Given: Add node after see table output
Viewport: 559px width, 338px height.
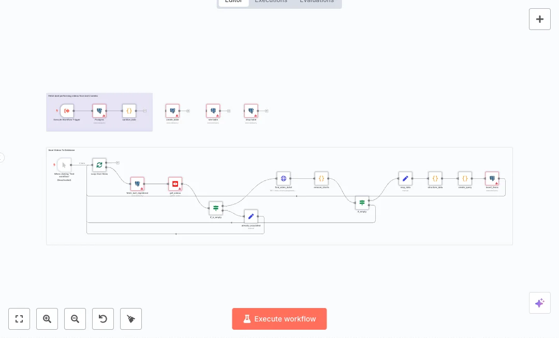Looking at the screenshot, I should pos(228,111).
